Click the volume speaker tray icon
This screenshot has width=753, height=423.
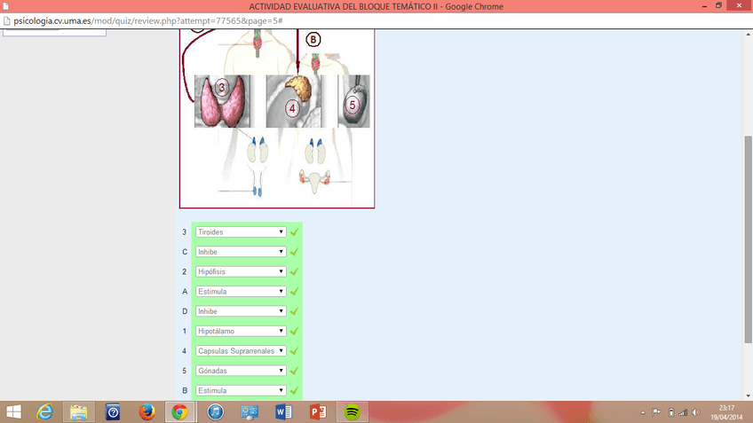pyautogui.click(x=696, y=412)
